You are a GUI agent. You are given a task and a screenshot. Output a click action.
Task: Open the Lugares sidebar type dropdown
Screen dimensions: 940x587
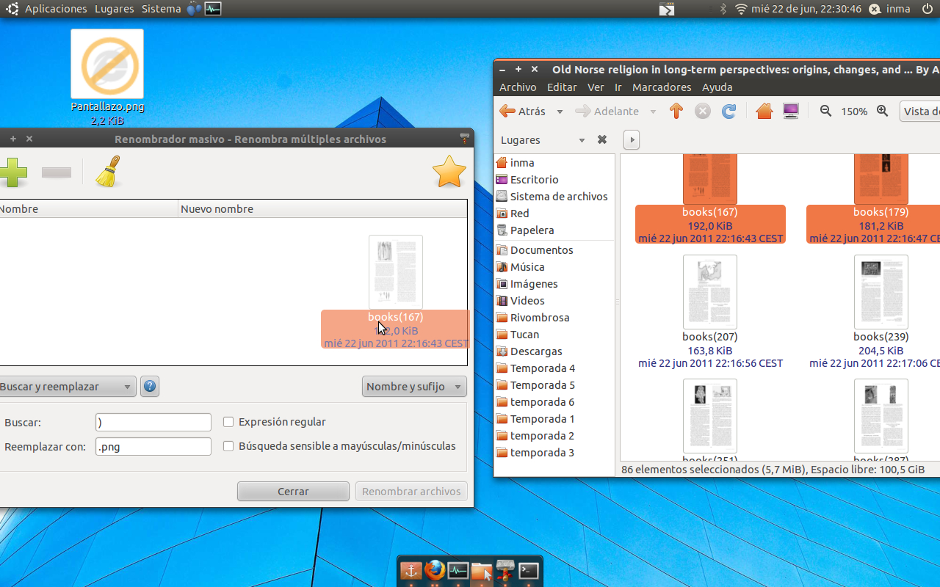(x=543, y=139)
